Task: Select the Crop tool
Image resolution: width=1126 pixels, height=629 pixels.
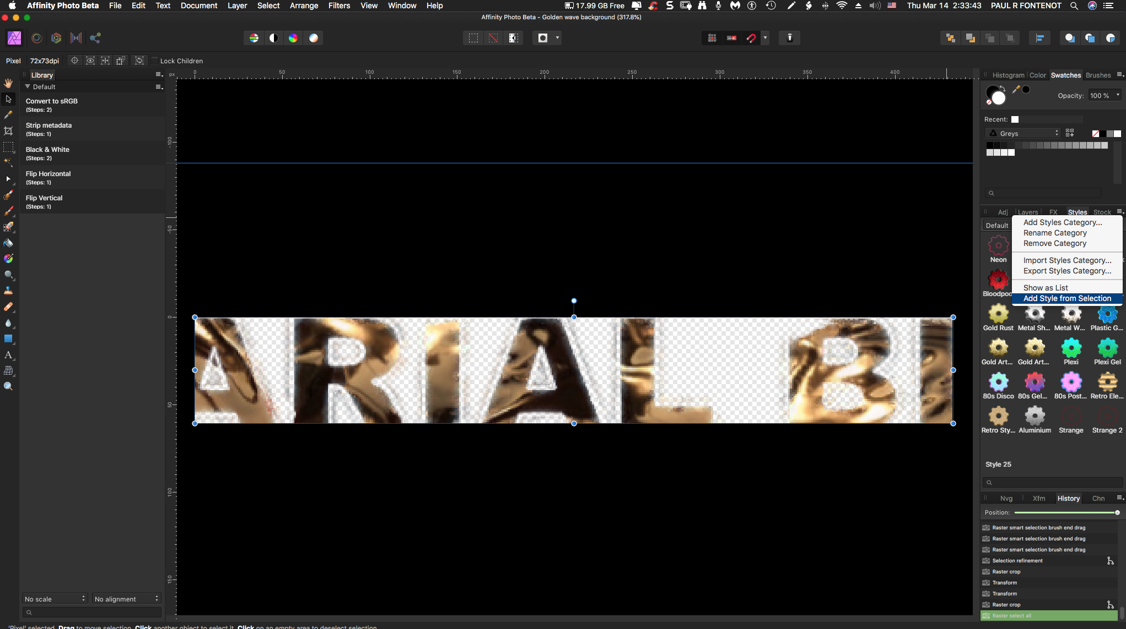Action: [x=8, y=131]
